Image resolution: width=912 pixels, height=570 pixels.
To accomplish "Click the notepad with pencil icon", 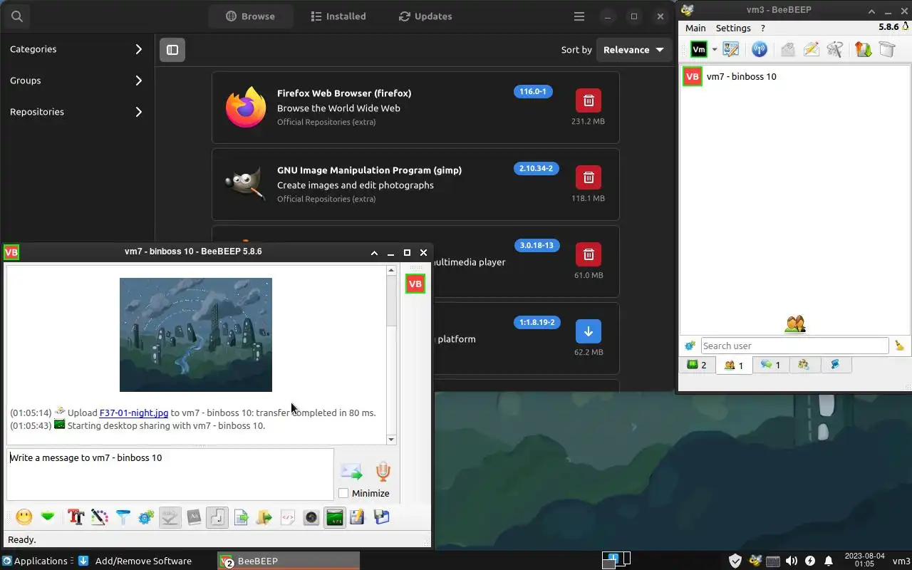I will pyautogui.click(x=358, y=517).
